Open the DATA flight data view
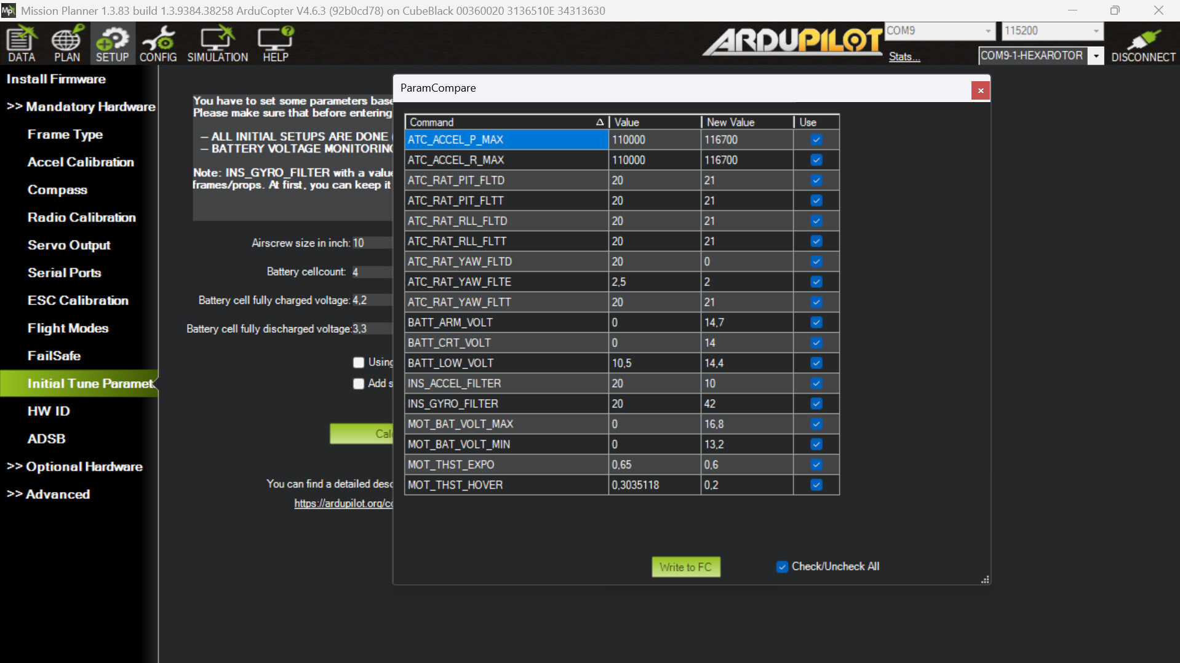 [x=22, y=44]
